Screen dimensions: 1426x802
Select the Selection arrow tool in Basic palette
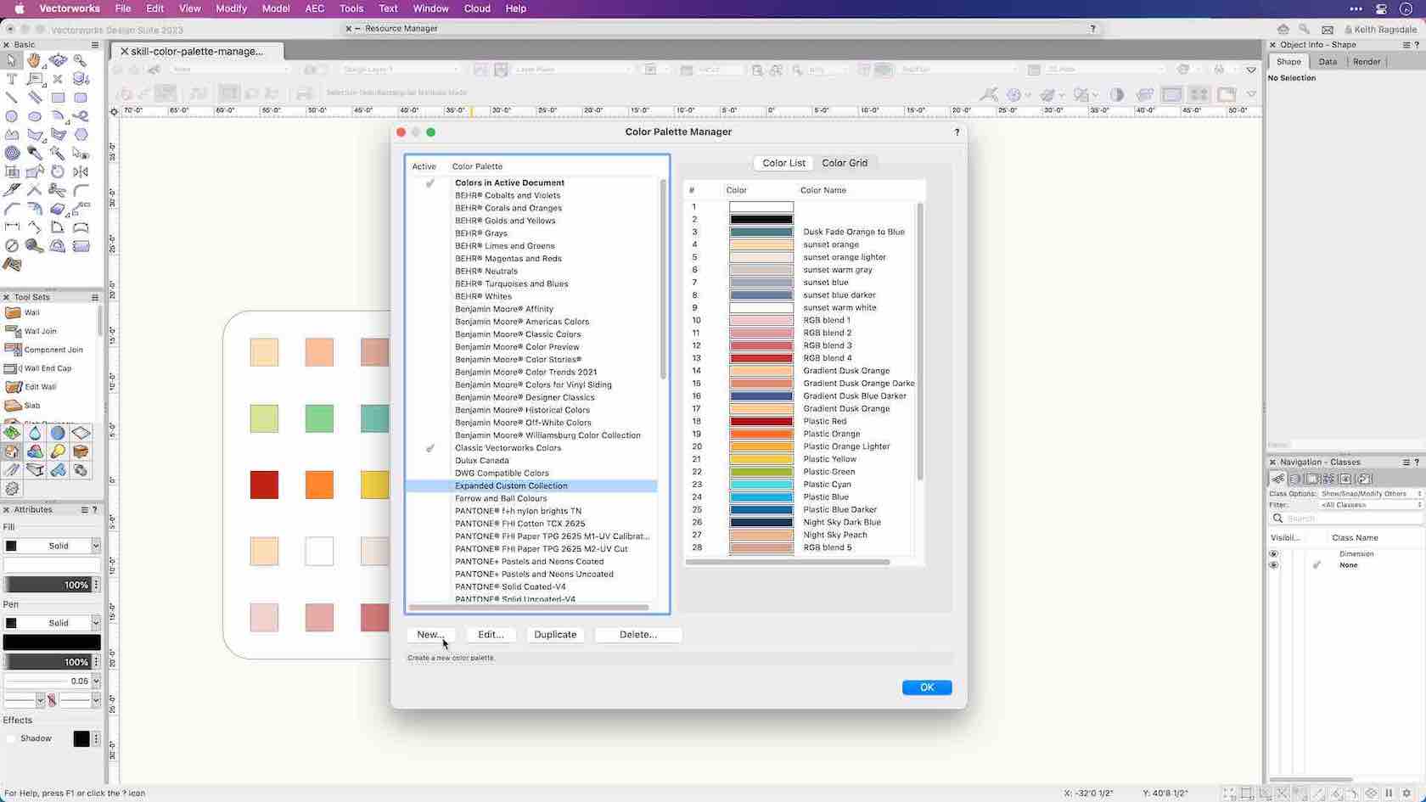point(11,60)
